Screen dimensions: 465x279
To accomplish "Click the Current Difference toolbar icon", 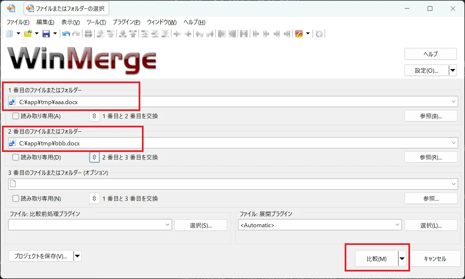I will pyautogui.click(x=155, y=34).
